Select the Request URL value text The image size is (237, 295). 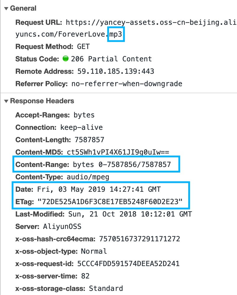(x=126, y=28)
